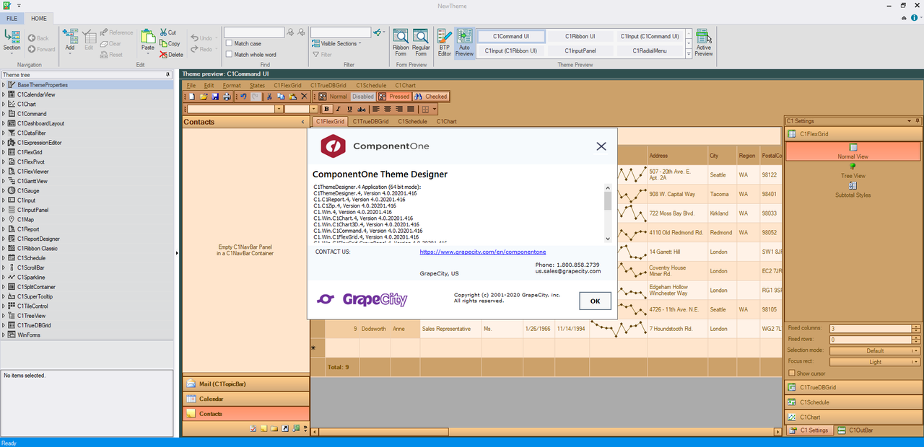Switch to the C1TrueDBGrid preview tab

370,121
